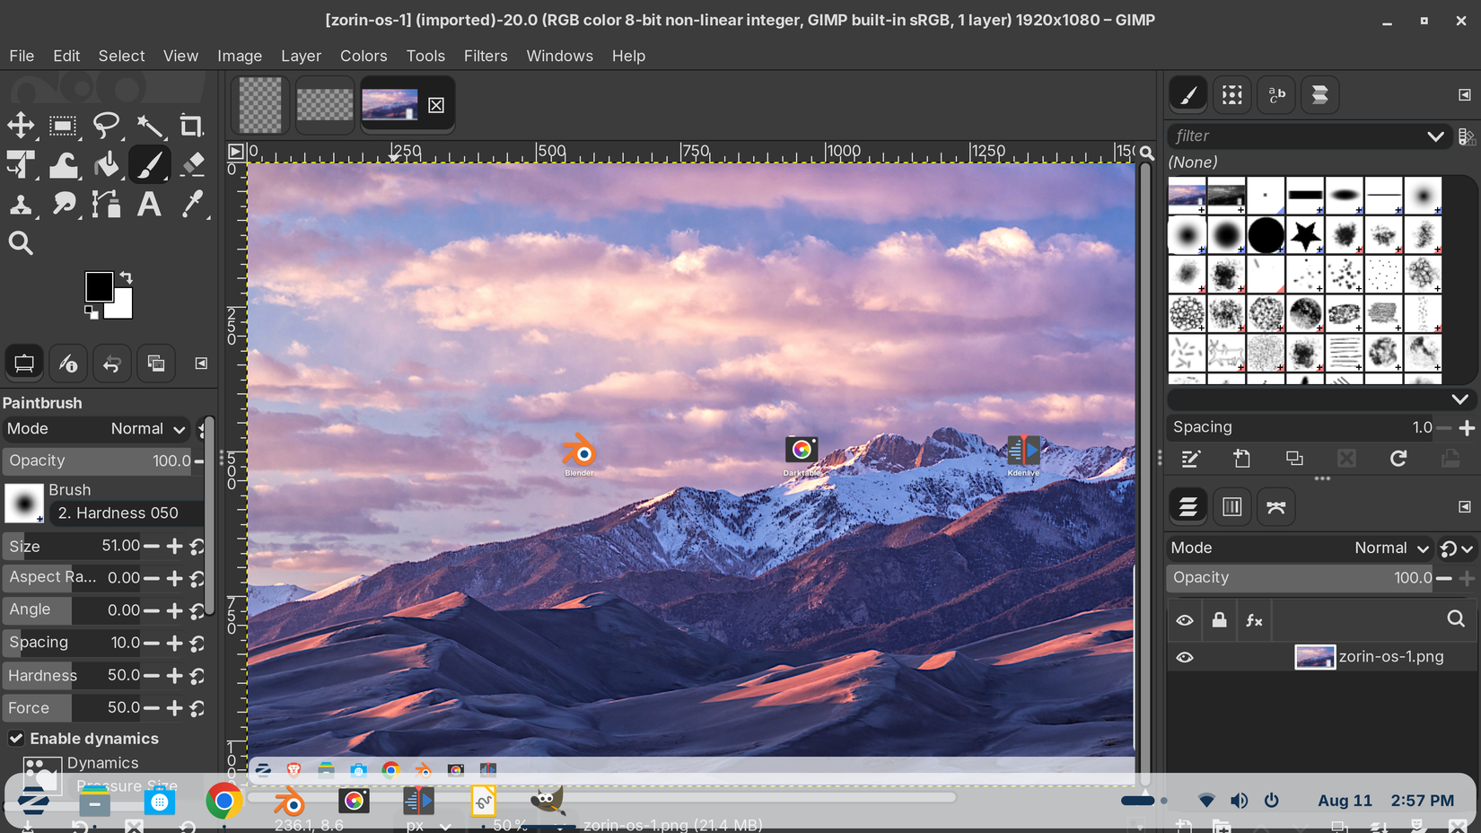Select the Free Select lasso tool
Image resolution: width=1481 pixels, height=833 pixels.
[106, 126]
